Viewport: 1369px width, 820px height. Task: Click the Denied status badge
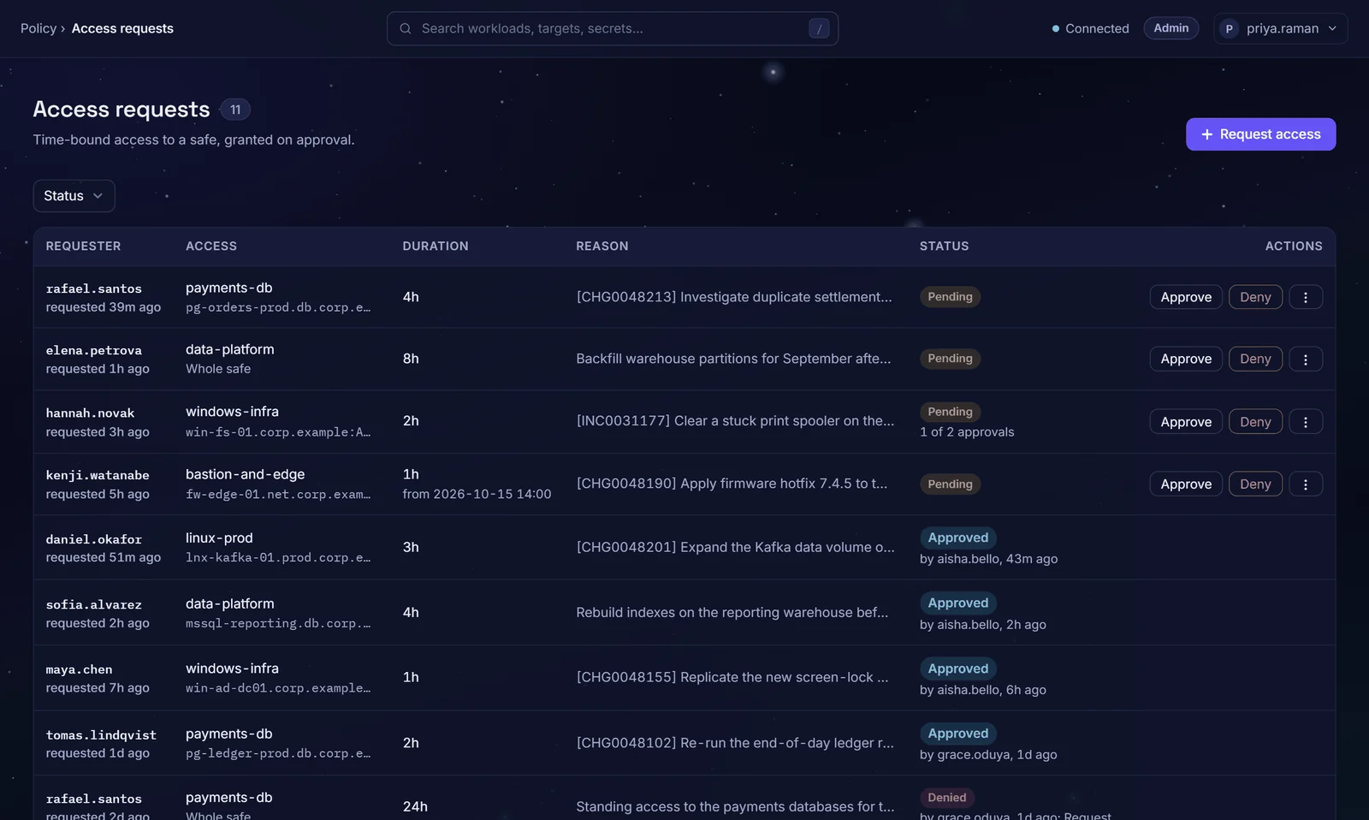[947, 798]
